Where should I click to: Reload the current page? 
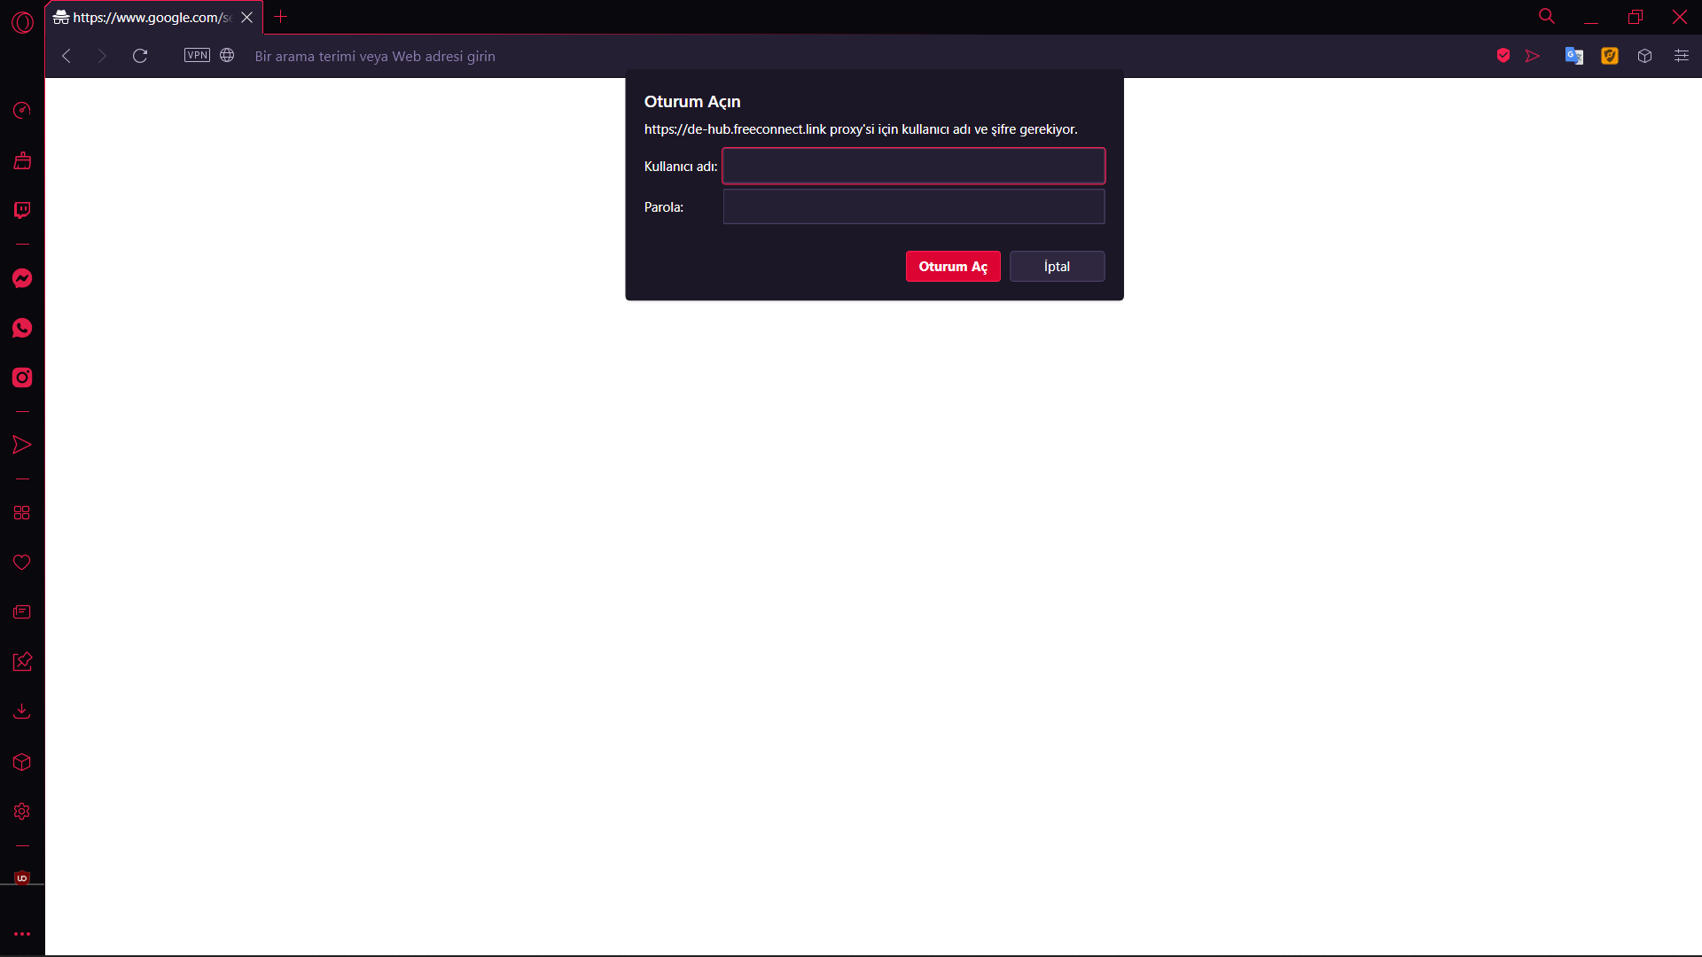[140, 56]
